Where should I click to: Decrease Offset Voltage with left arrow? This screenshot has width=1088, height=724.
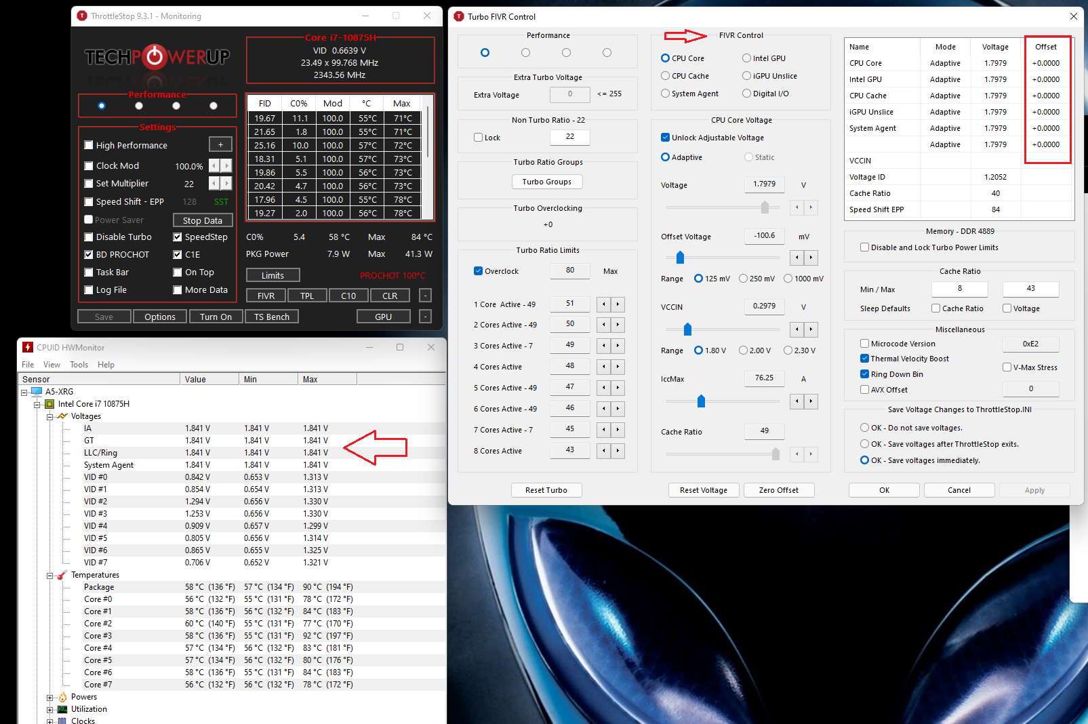[797, 258]
